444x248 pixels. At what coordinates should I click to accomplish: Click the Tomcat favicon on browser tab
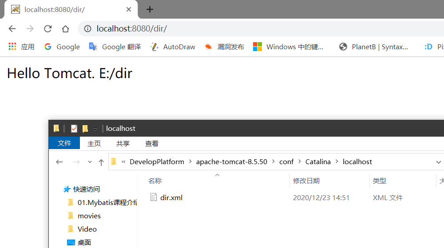pyautogui.click(x=16, y=9)
